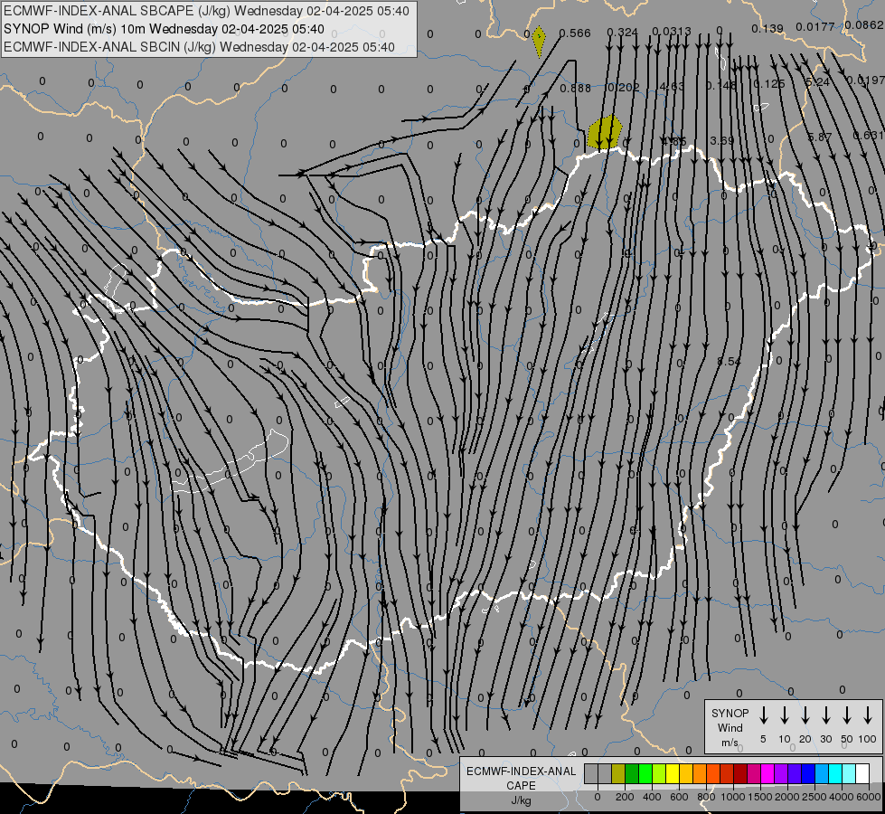
Task: Click the 0.566 CAPE value
Action: 575,33
